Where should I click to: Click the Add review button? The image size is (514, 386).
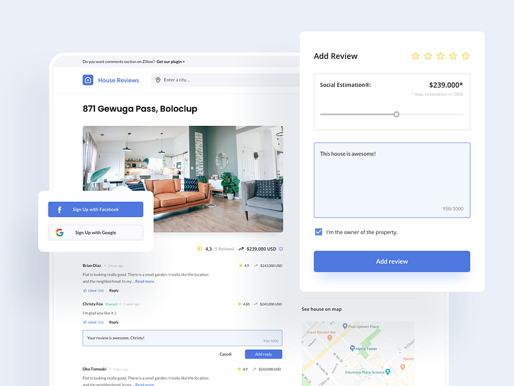tap(392, 261)
